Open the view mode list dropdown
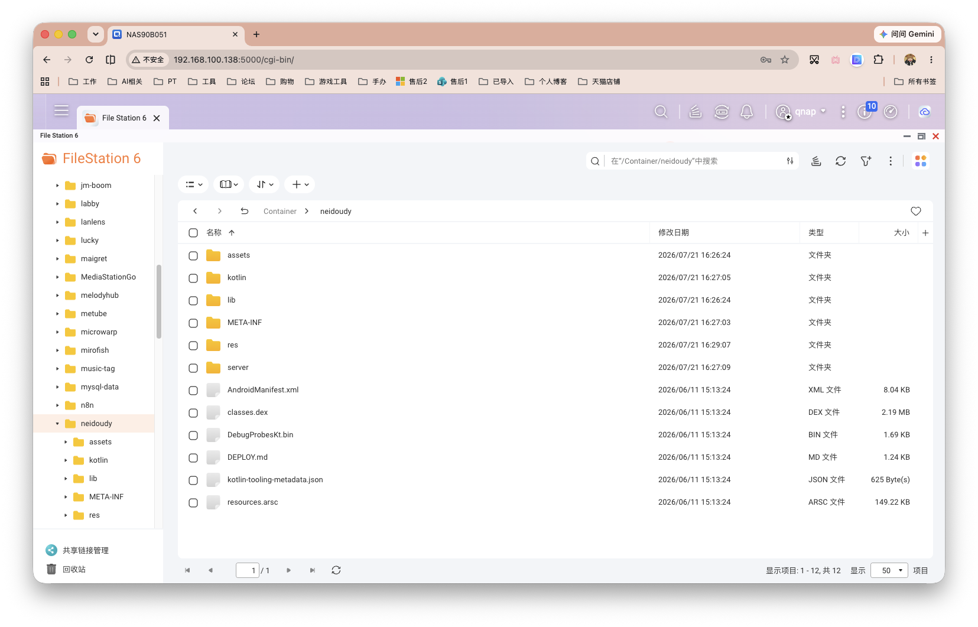The height and width of the screenshot is (627, 978). coord(193,184)
